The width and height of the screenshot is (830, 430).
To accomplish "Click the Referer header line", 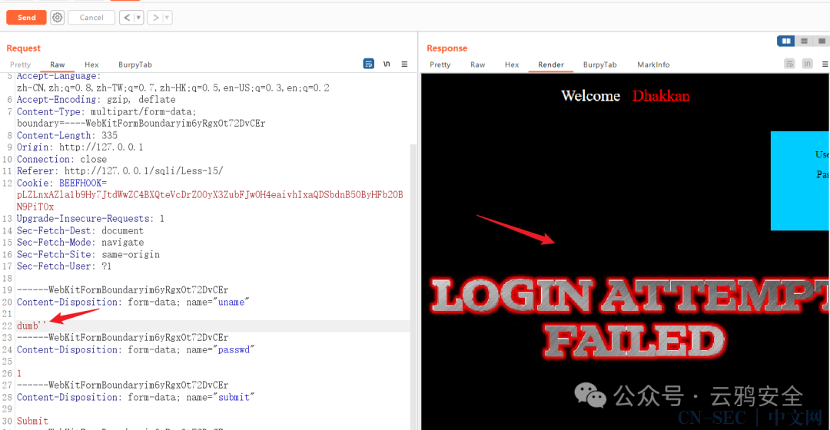I will (x=120, y=170).
